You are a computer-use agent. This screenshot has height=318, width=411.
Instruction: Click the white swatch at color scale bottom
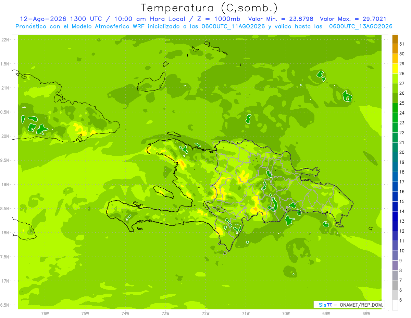tap(395, 305)
